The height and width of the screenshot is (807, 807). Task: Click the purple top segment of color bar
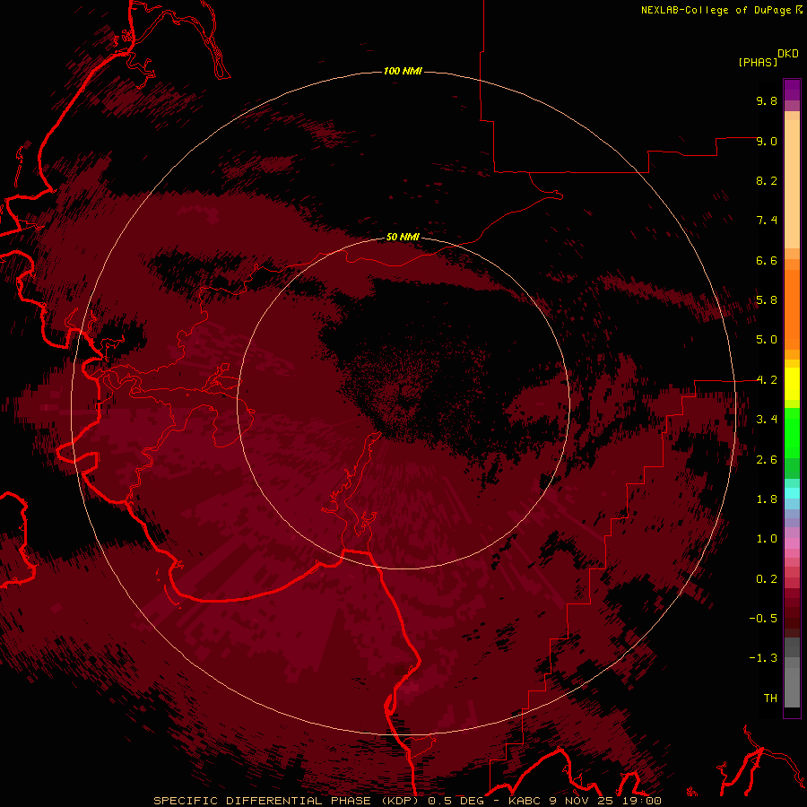click(x=792, y=90)
